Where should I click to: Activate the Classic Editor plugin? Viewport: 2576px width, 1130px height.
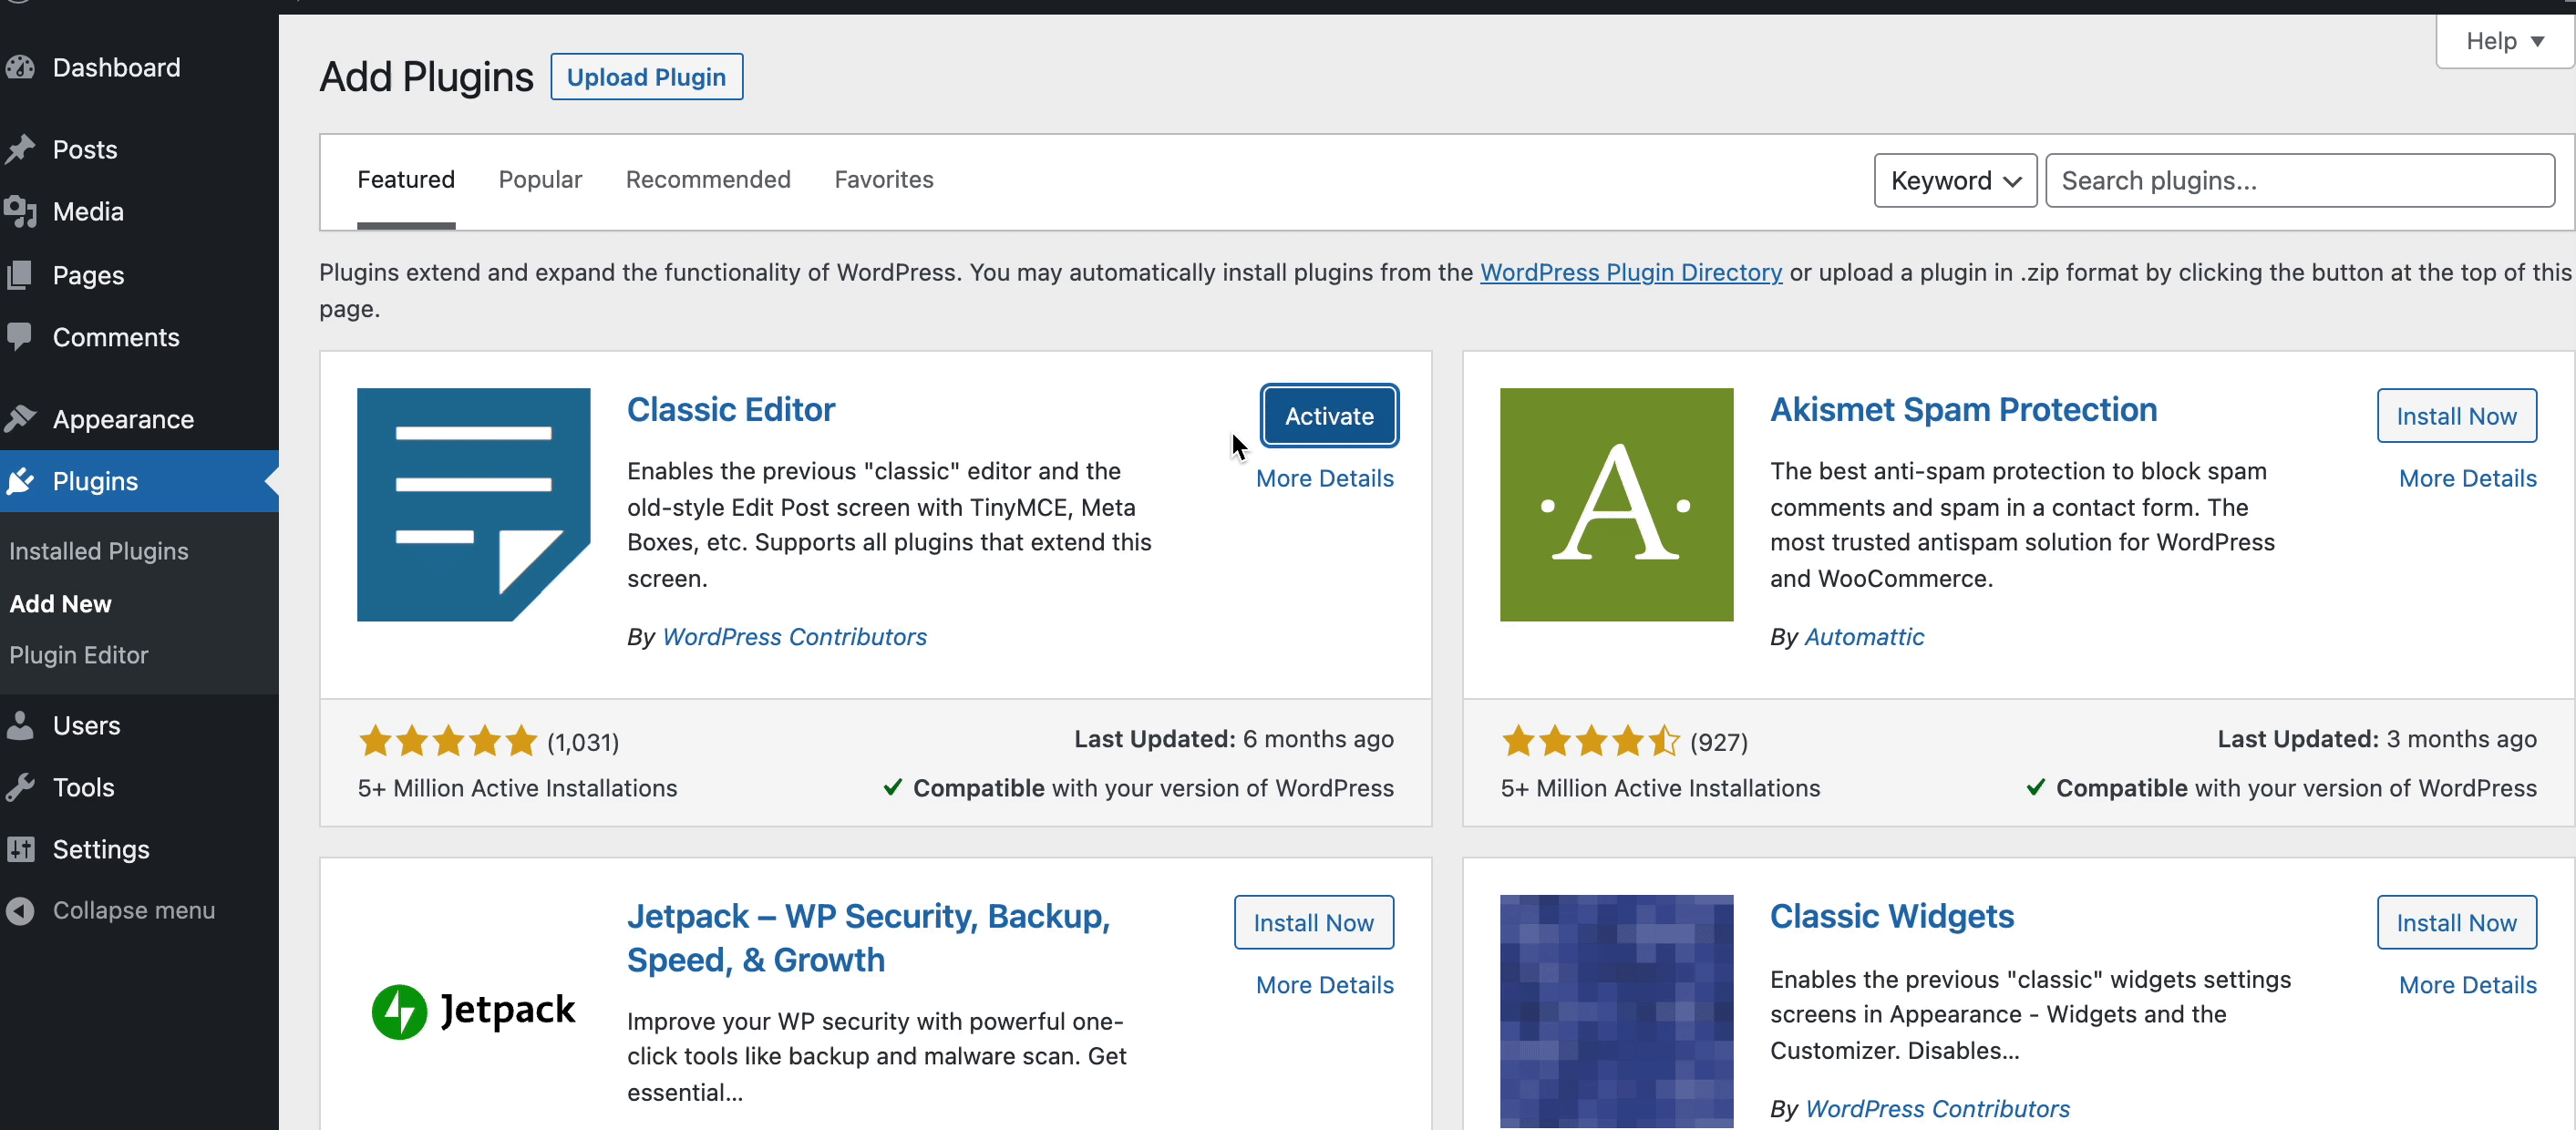pyautogui.click(x=1329, y=416)
